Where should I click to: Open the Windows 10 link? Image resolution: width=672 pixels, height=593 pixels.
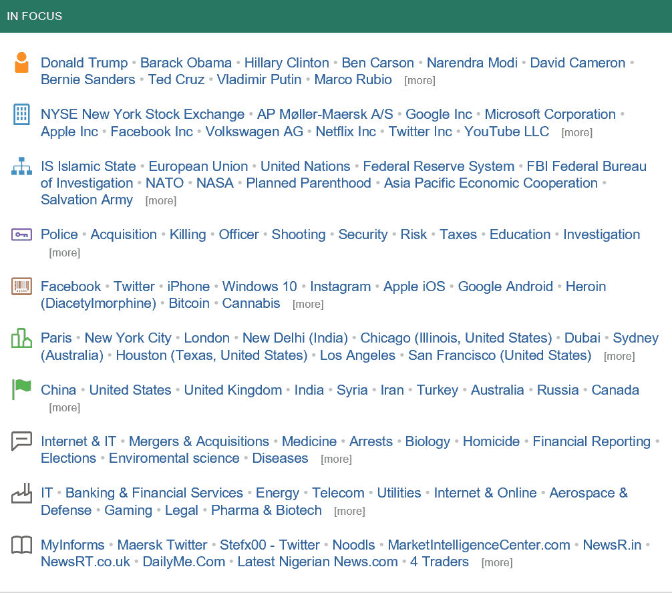pyautogui.click(x=260, y=286)
